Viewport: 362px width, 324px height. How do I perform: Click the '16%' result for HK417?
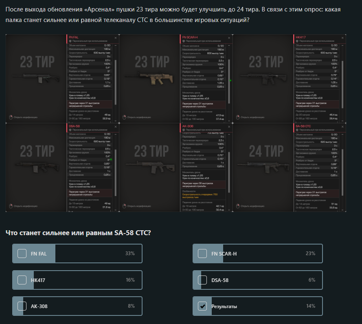130,280
